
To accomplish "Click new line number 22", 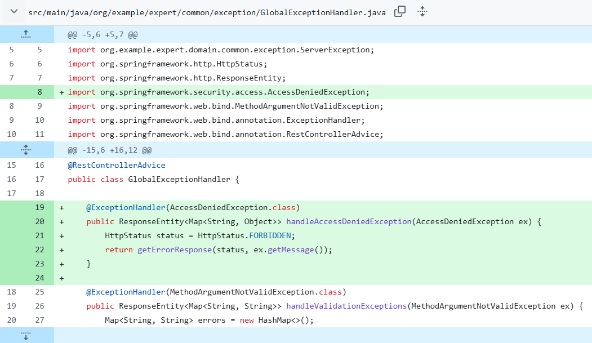I will click(x=39, y=250).
